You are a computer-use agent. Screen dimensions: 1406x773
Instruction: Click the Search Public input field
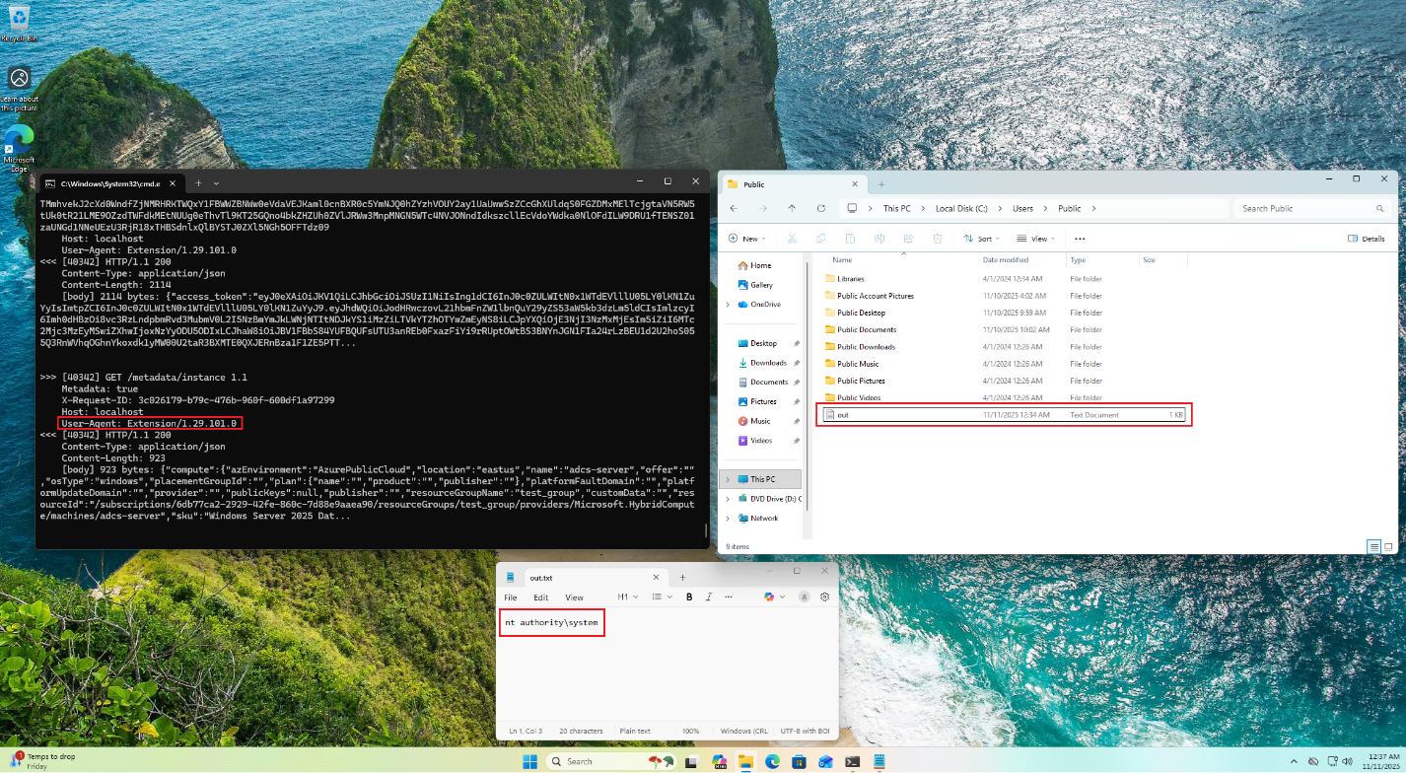pyautogui.click(x=1309, y=209)
